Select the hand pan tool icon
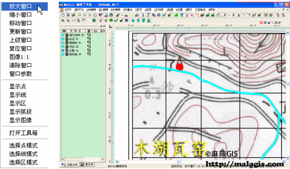Image resolution: width=290 pixels, height=169 pixels. point(83,21)
